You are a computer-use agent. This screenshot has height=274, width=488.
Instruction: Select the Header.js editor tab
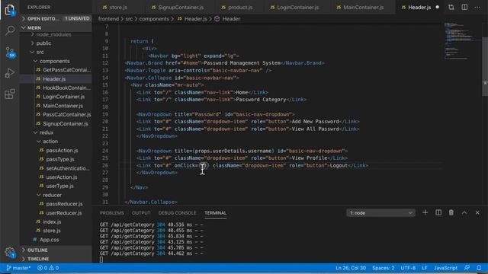click(x=419, y=7)
